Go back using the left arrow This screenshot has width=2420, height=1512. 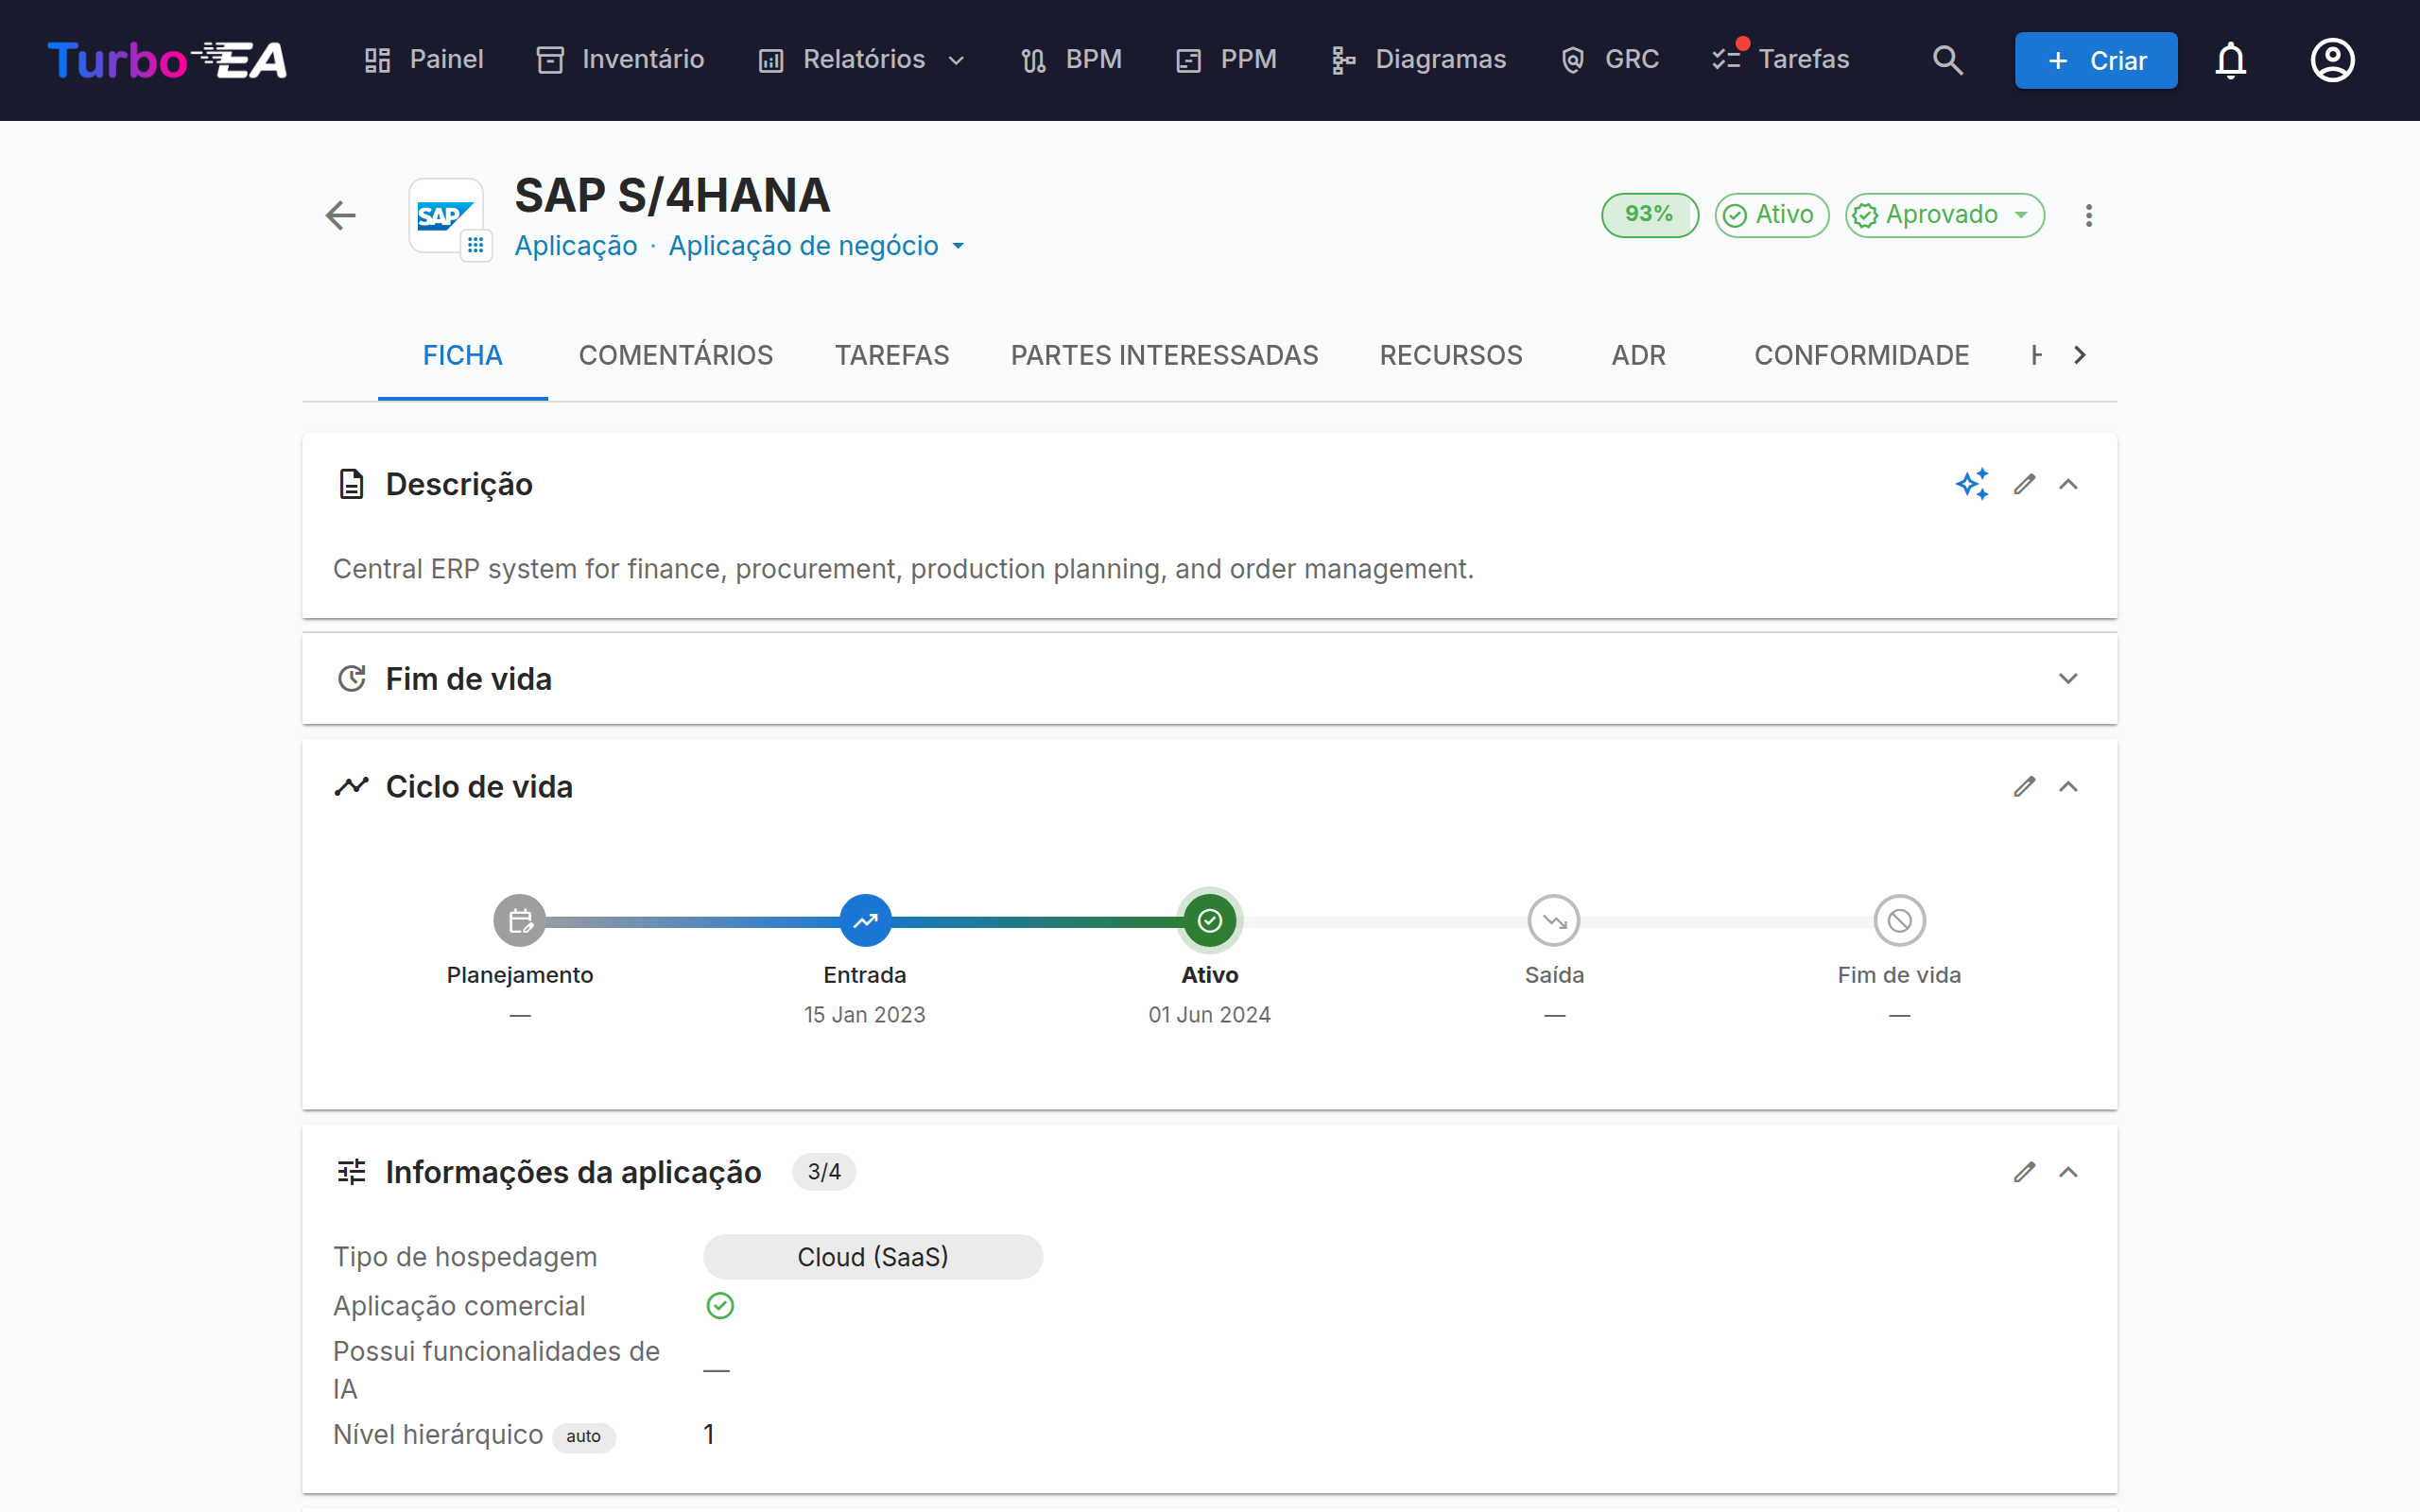(x=341, y=215)
